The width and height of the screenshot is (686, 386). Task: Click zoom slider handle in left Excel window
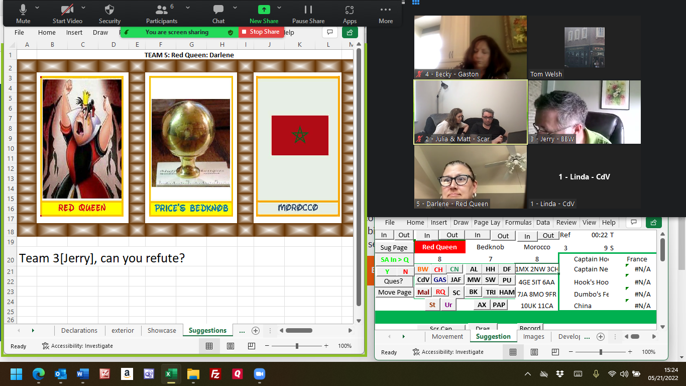297,346
